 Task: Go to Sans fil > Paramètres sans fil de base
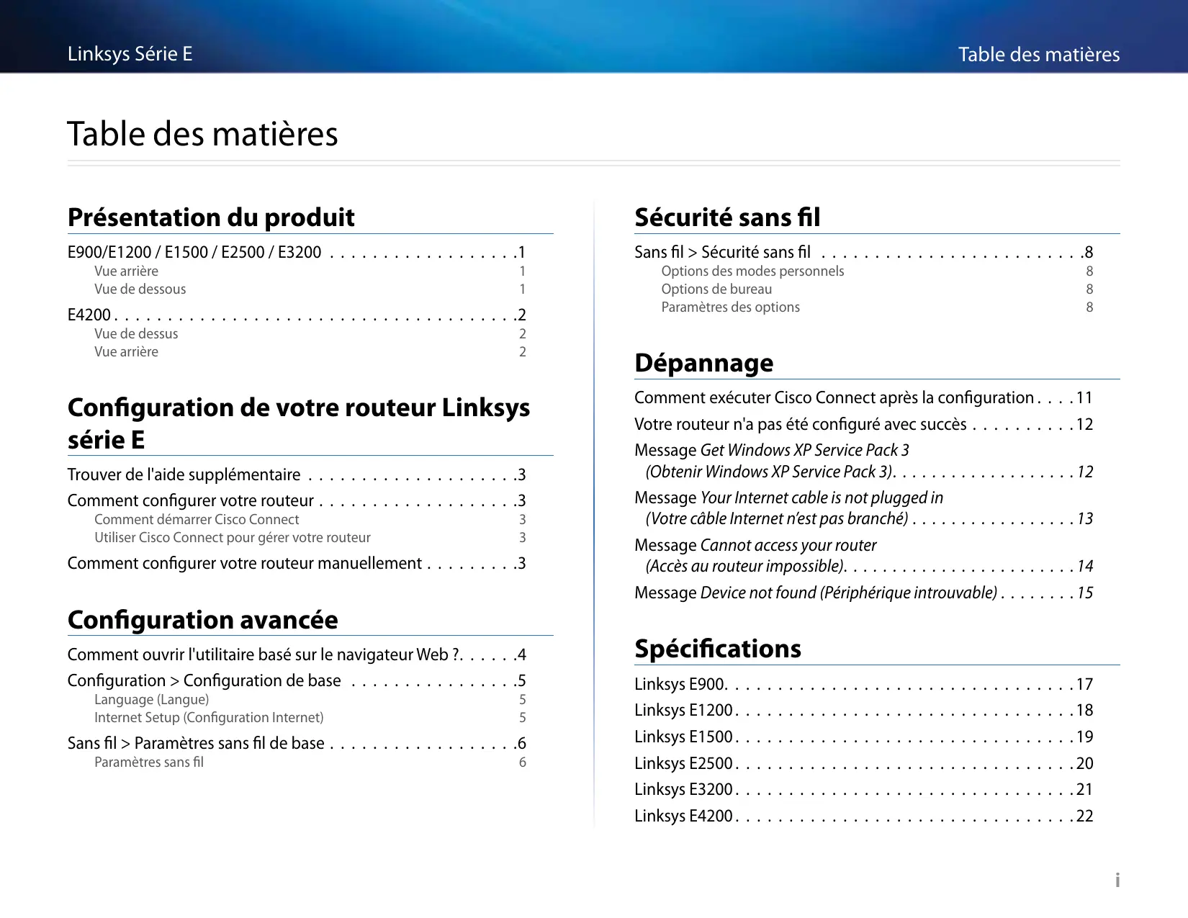point(196,744)
